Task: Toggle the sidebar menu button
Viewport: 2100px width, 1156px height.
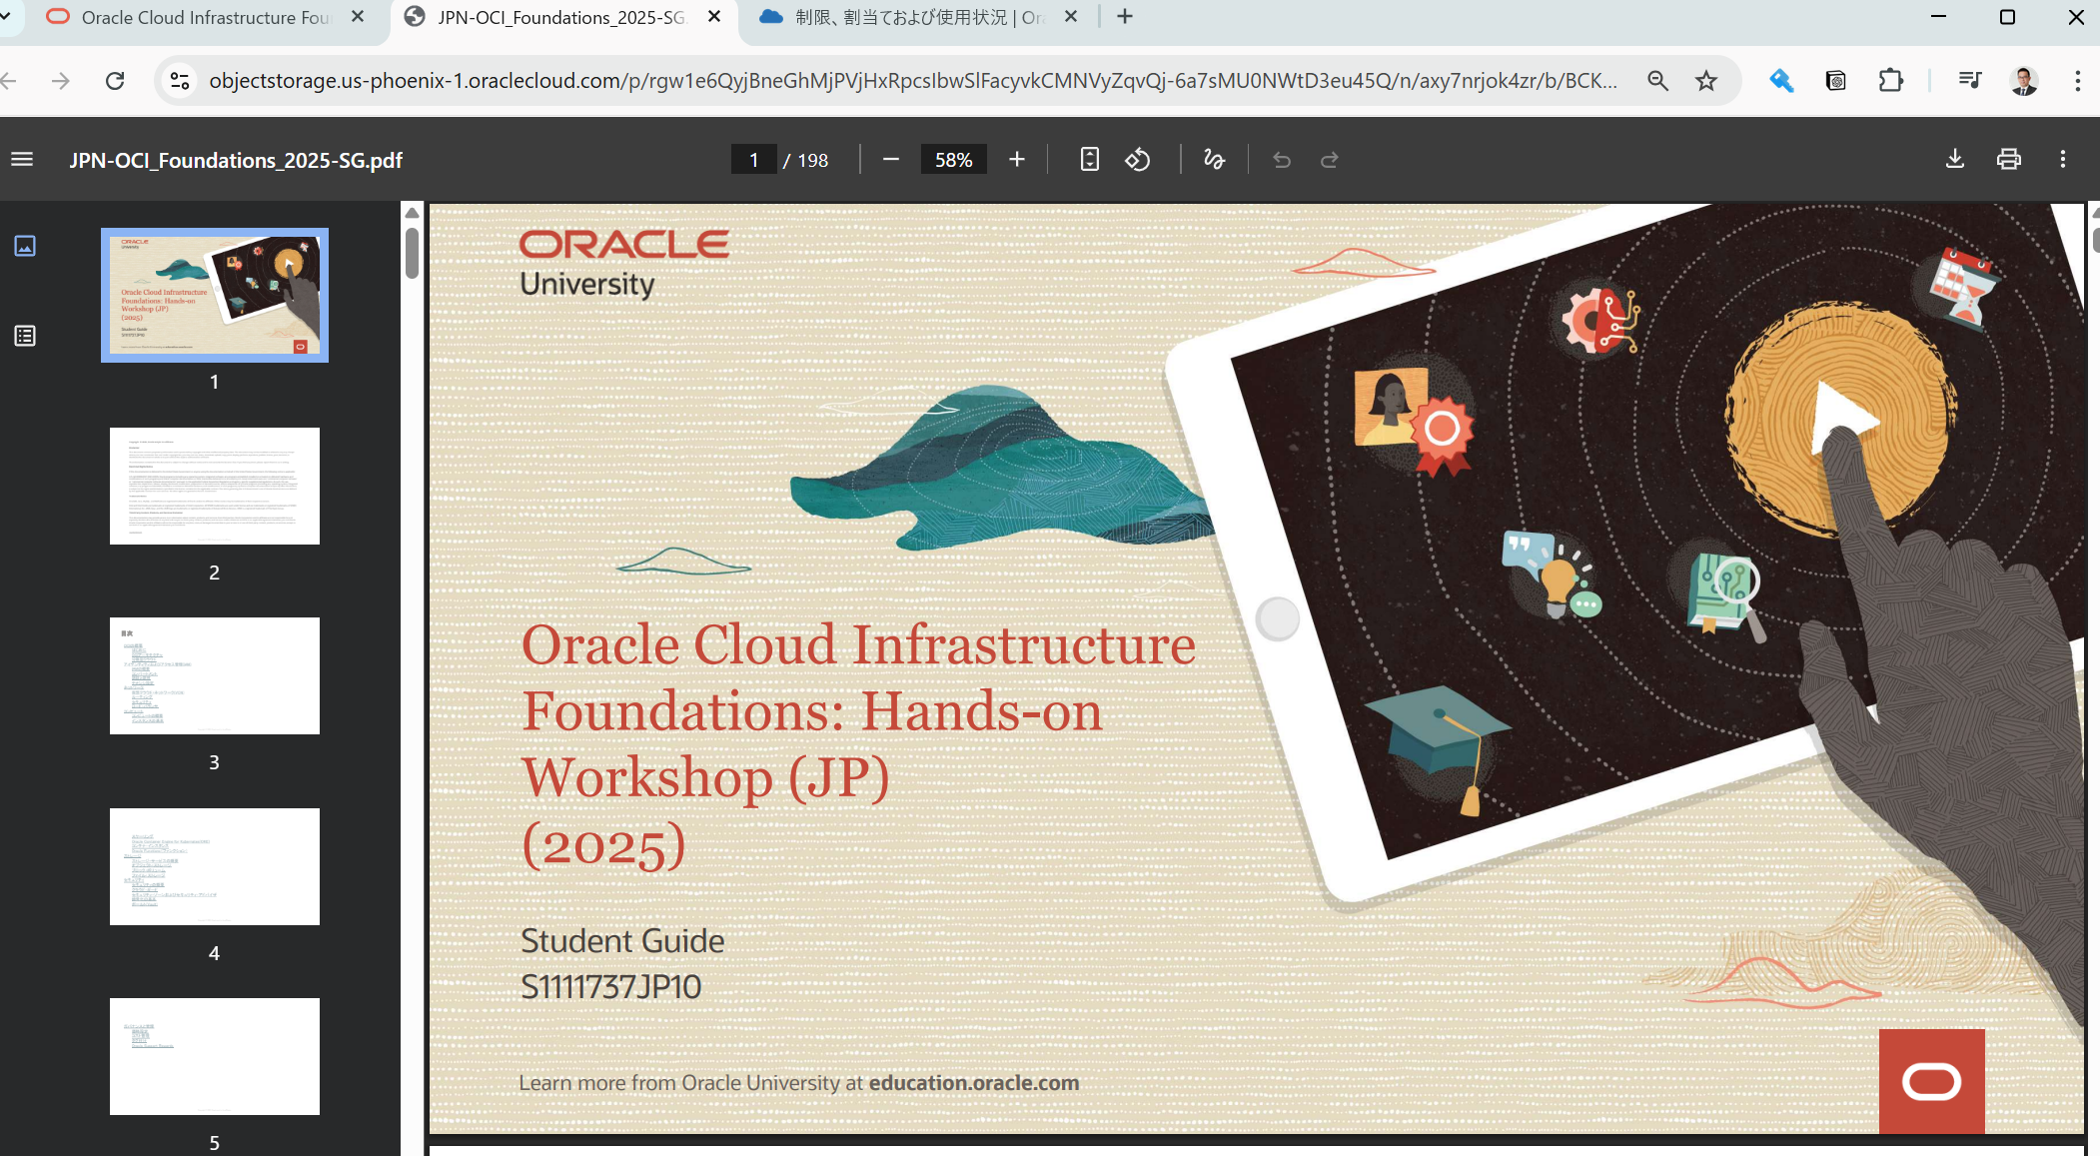Action: (x=22, y=160)
